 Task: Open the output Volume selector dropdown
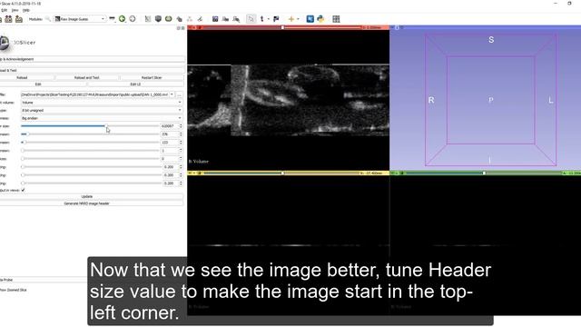click(x=102, y=103)
